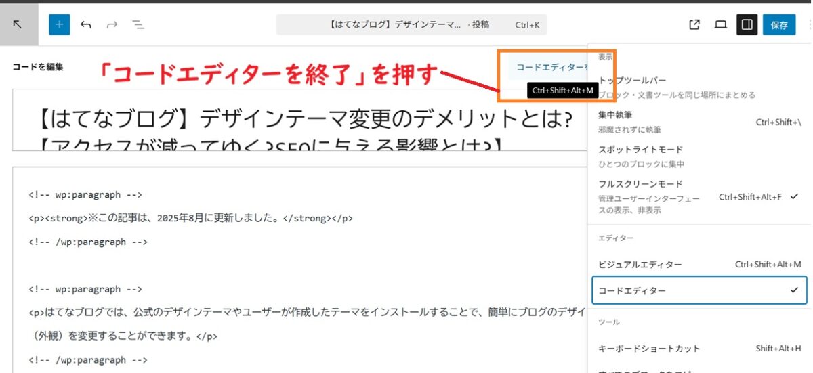Click the 2025年8月に更新しました code line
This screenshot has height=373, width=813.
[190, 218]
